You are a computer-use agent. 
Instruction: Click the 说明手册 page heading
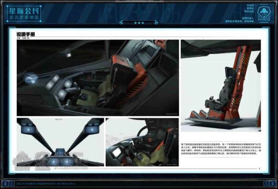coord(25,34)
